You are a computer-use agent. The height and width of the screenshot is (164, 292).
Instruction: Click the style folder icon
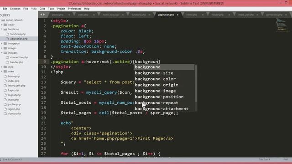coord(5,67)
